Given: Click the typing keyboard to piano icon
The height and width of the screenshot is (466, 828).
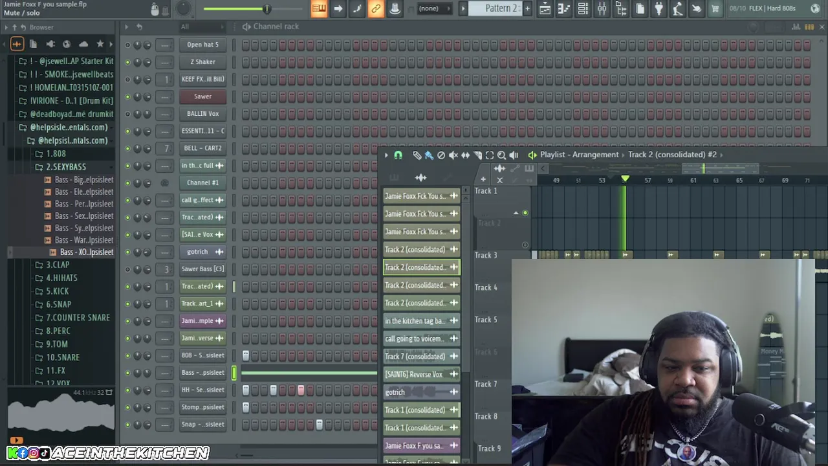Looking at the screenshot, I should [318, 8].
